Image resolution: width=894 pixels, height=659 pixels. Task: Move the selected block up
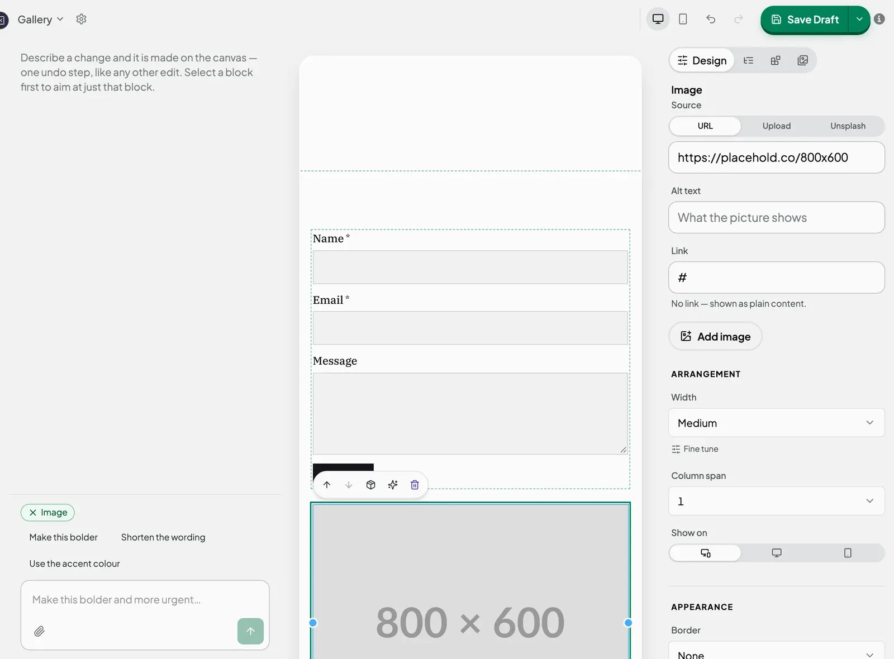click(x=327, y=485)
